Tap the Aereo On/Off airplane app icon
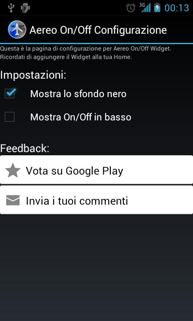This screenshot has width=193, height=321. [x=17, y=29]
